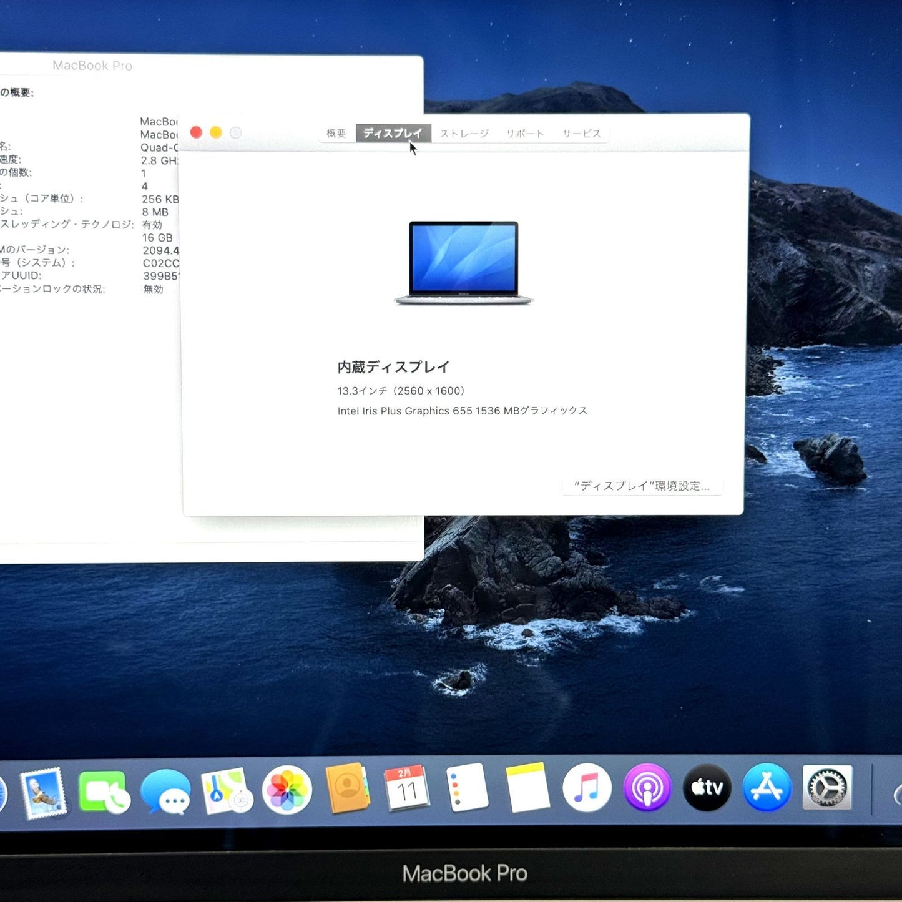Click the の概要 heading in System Information
The height and width of the screenshot is (902, 902).
coord(17,92)
